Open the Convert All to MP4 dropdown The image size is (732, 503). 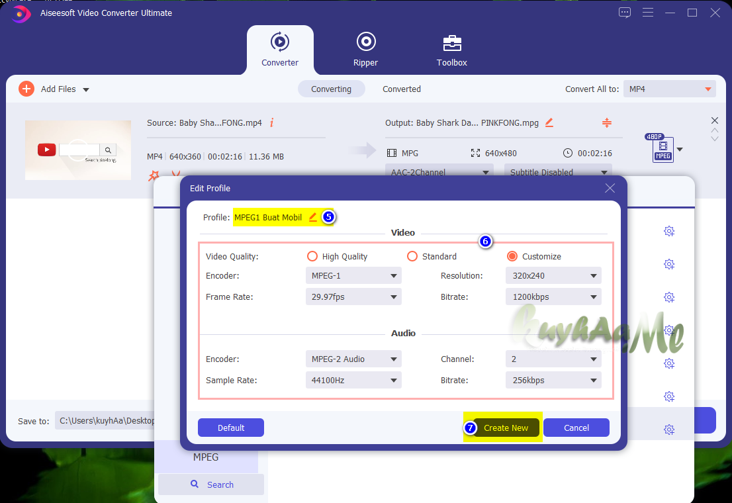click(x=669, y=89)
